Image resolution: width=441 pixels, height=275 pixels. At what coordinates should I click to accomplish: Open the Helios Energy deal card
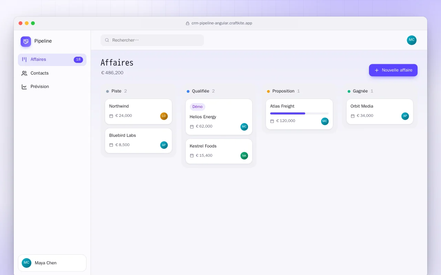(x=219, y=117)
